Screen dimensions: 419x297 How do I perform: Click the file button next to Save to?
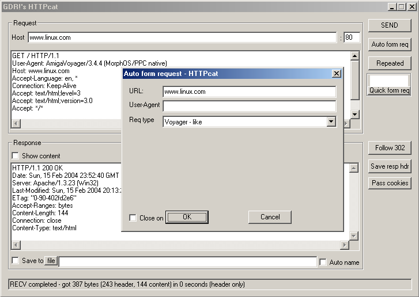point(51,261)
